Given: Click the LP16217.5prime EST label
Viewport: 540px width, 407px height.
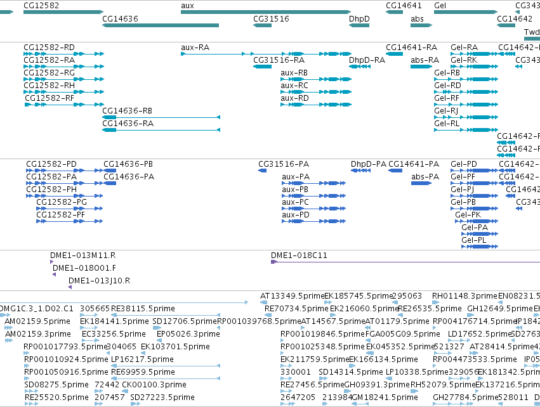Looking at the screenshot, I should click(142, 359).
